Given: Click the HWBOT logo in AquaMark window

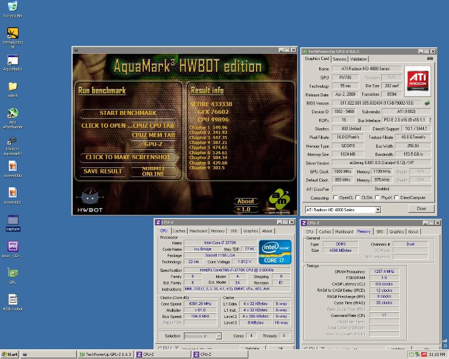Looking at the screenshot, I should (x=90, y=200).
